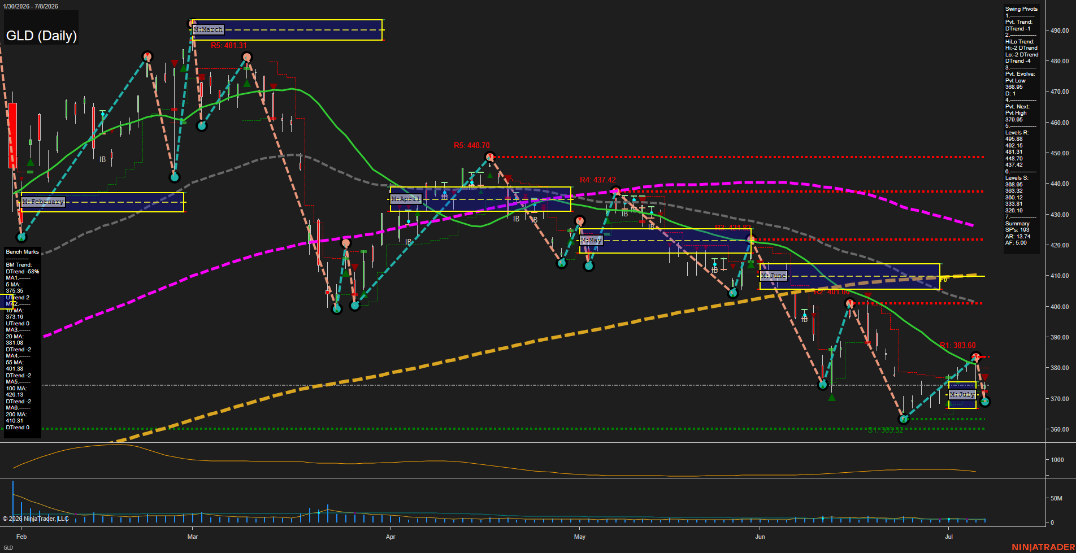The height and width of the screenshot is (553, 1076).
Task: Click the HiLo Trend: entry in Swing Pivots
Action: click(1019, 42)
